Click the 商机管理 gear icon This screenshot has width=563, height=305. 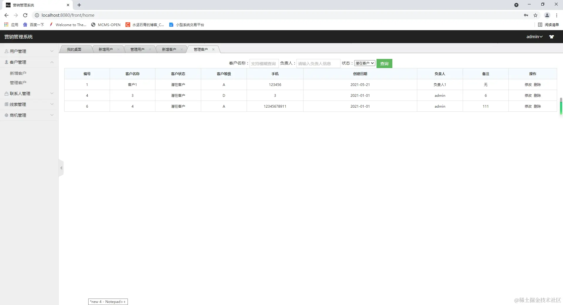tap(6, 115)
